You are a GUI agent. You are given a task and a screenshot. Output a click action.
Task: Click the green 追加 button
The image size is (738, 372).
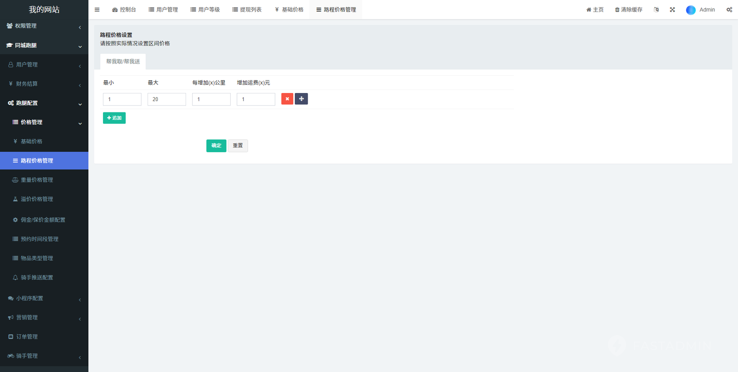pyautogui.click(x=114, y=118)
